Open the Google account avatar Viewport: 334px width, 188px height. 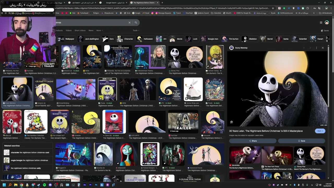click(327, 23)
